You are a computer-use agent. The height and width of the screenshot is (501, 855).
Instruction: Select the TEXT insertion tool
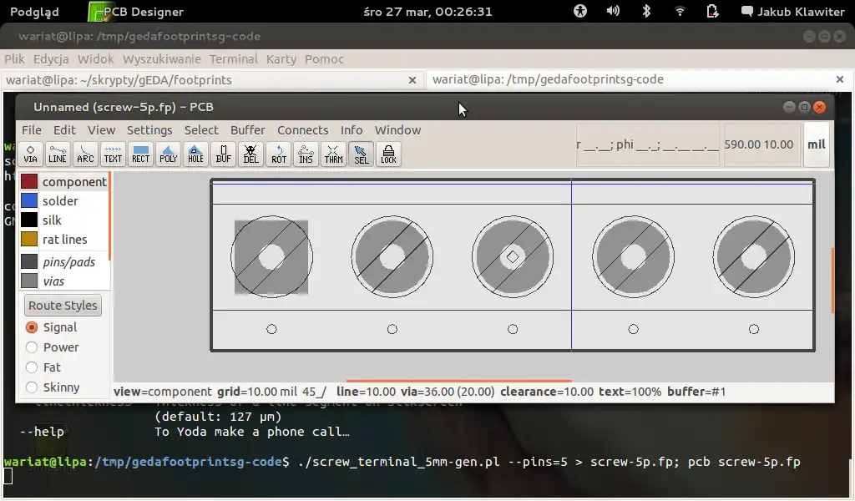point(113,154)
